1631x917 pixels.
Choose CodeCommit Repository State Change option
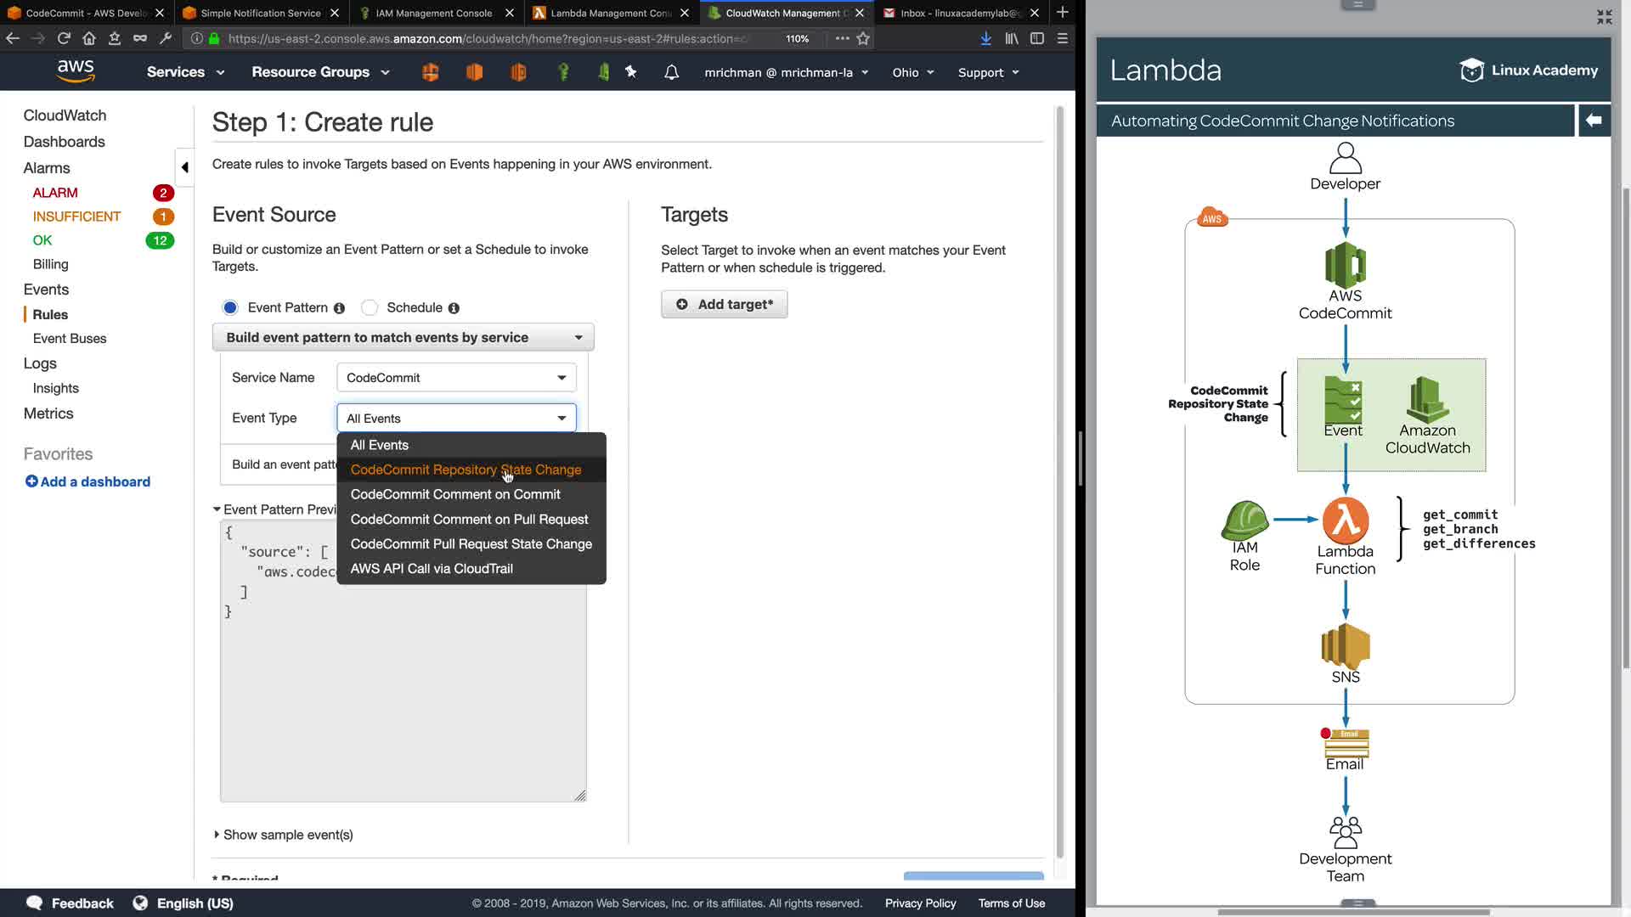click(466, 470)
